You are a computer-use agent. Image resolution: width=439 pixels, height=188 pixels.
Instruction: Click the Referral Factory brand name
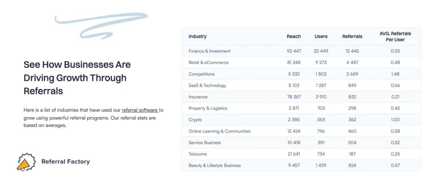point(66,161)
